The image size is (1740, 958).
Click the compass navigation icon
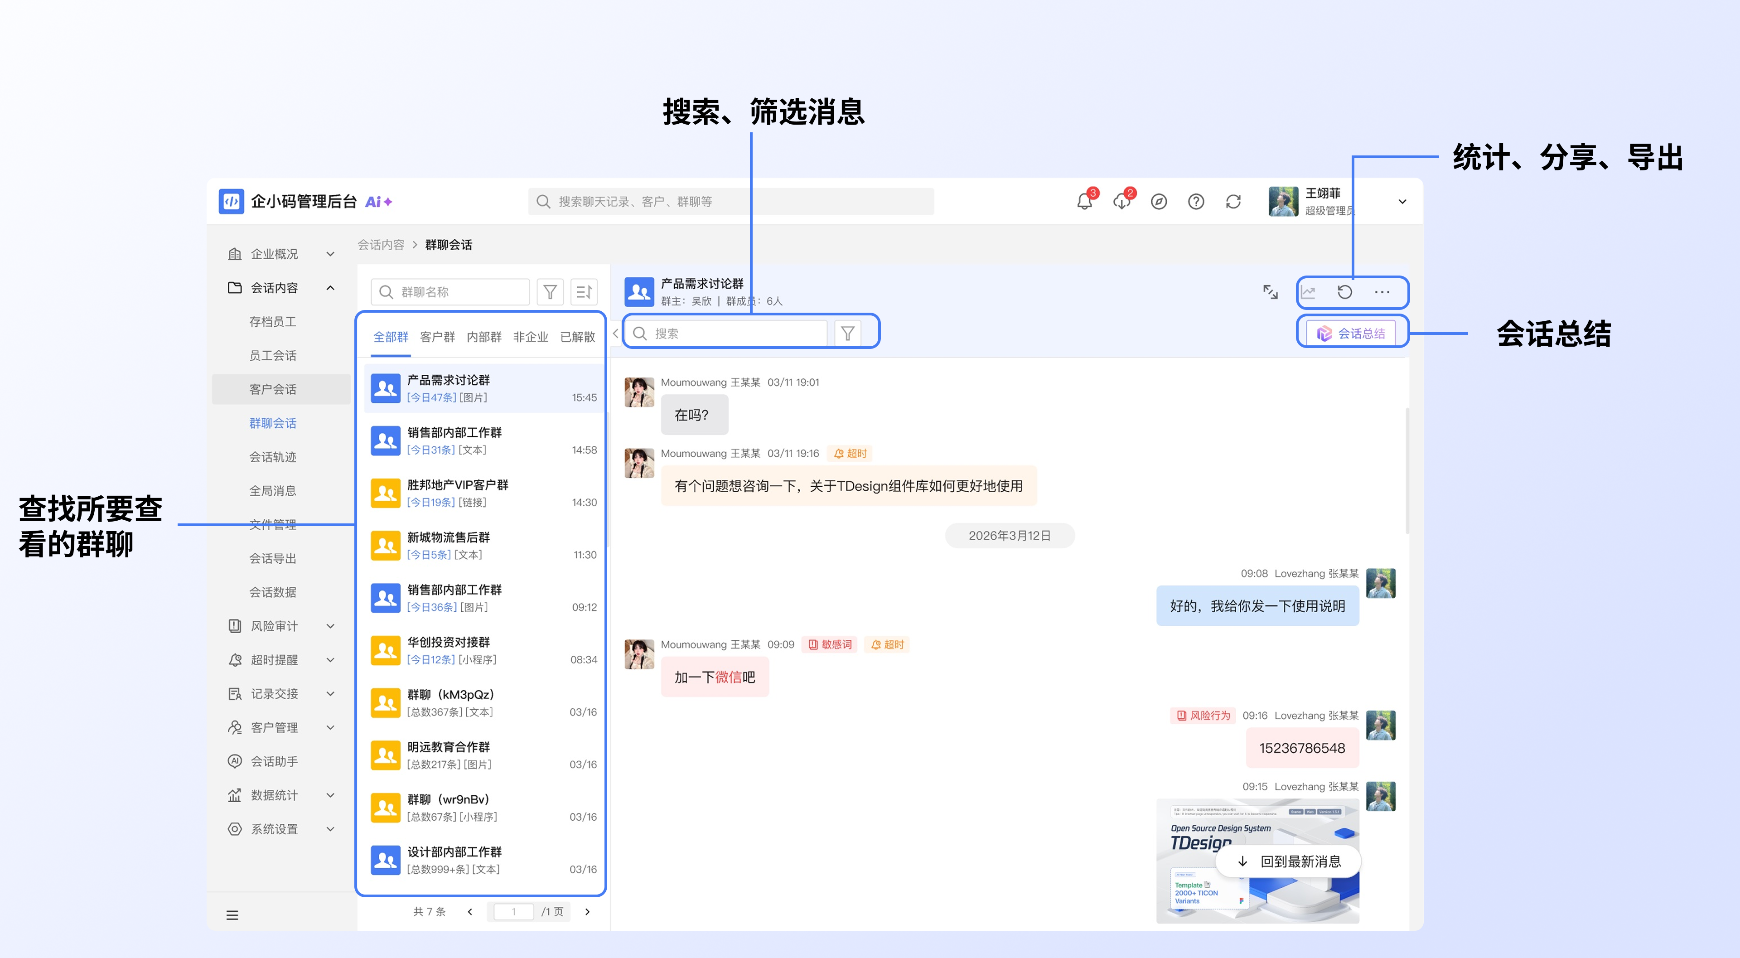1159,201
